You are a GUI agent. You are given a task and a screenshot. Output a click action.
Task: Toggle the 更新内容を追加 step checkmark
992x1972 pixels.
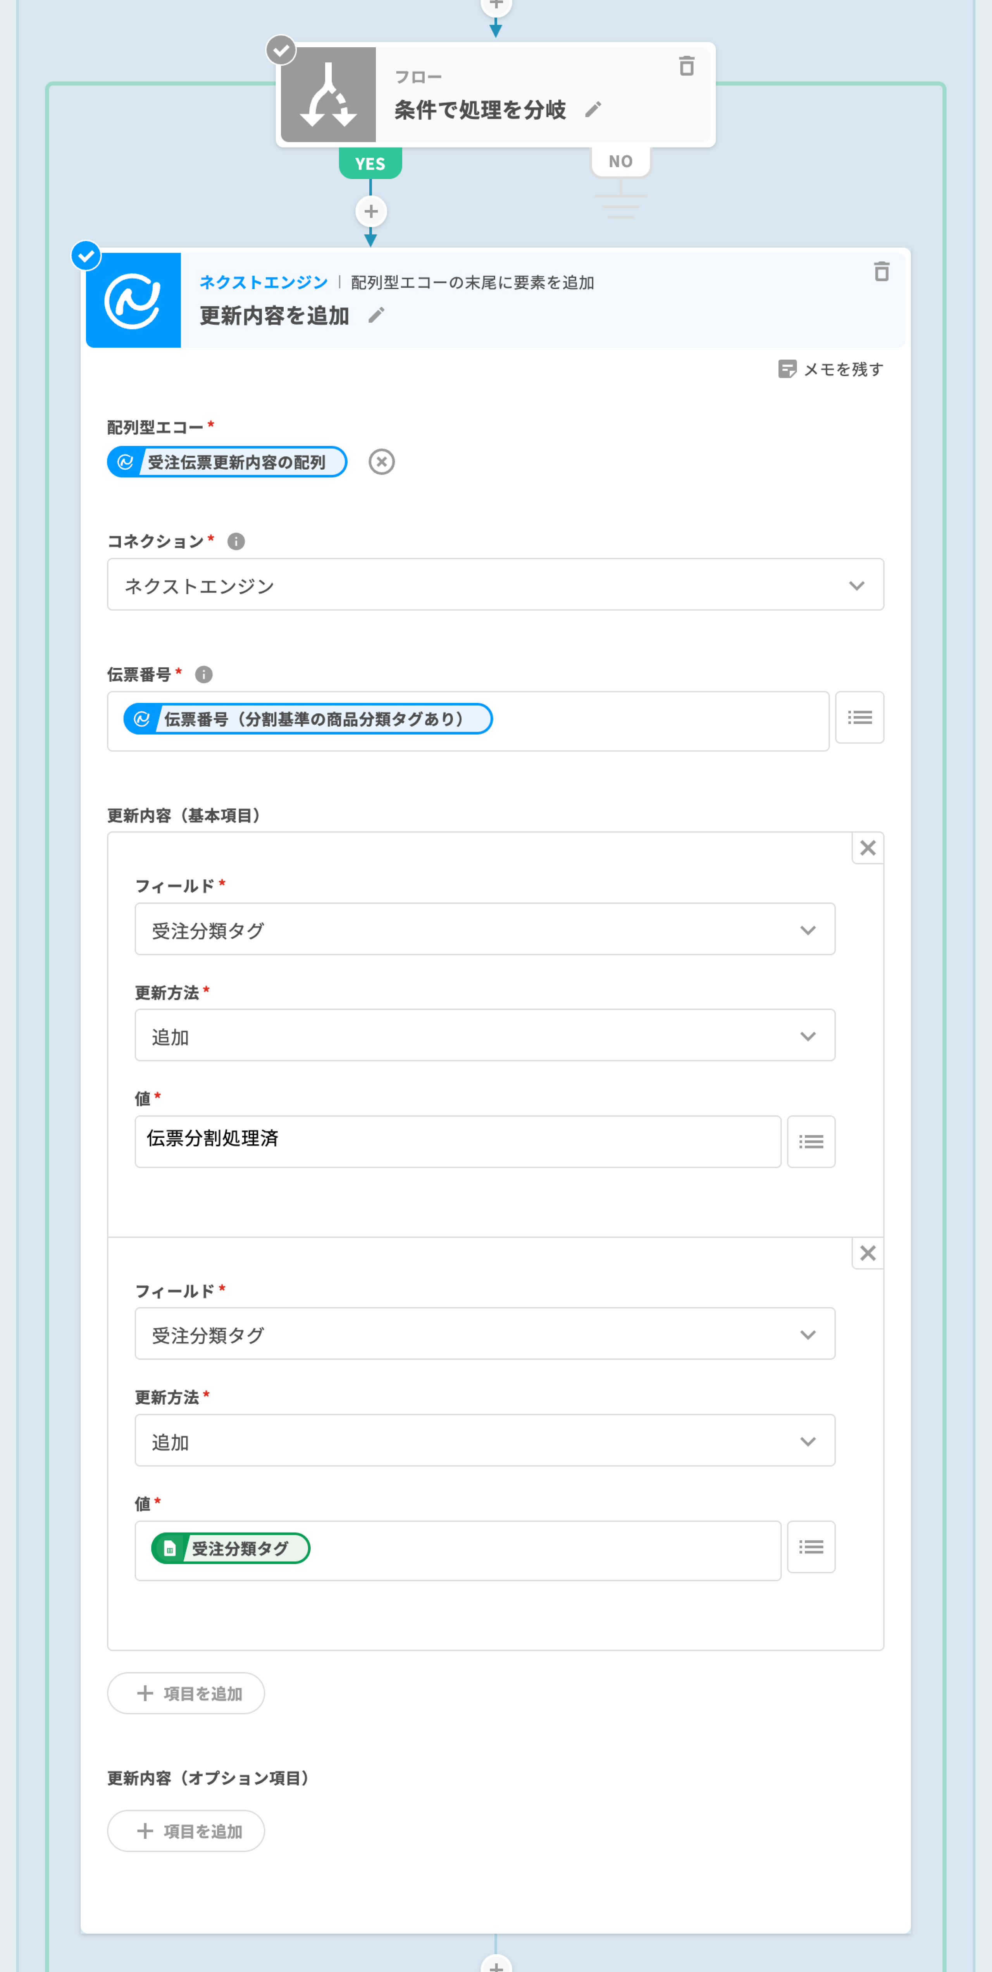[86, 256]
